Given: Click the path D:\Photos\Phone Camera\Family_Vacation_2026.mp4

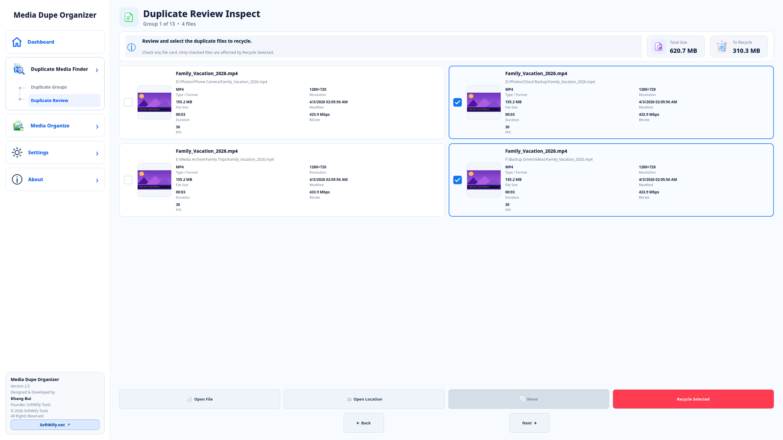Looking at the screenshot, I should tap(221, 82).
